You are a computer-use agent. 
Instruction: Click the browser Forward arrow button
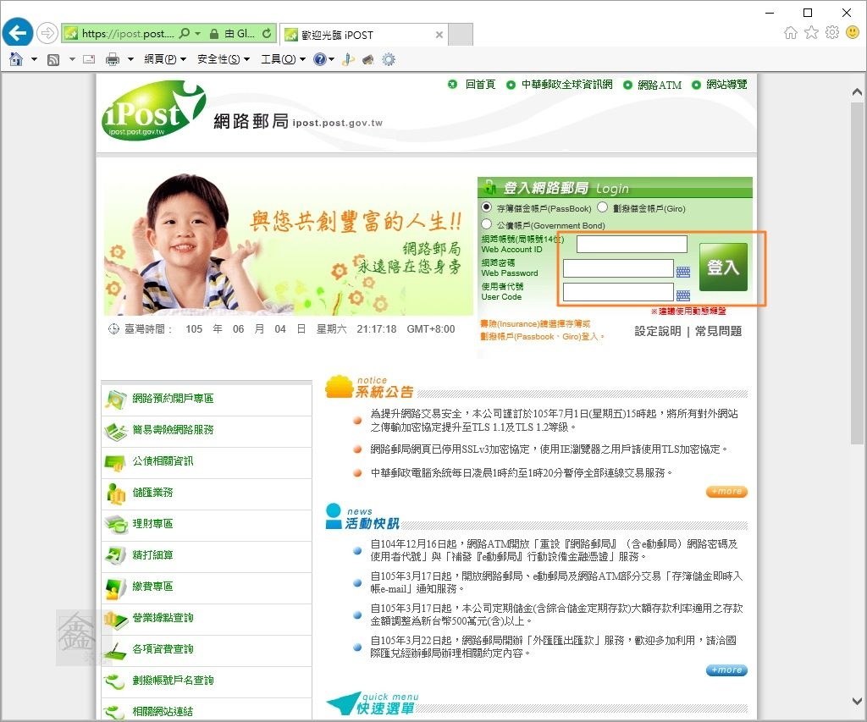point(47,34)
